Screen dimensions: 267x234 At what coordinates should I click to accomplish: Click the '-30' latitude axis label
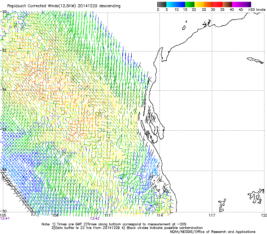pos(4,211)
